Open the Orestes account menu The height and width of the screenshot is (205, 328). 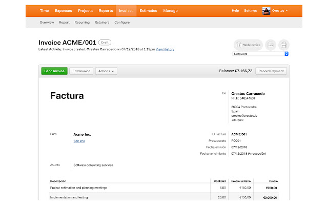click(279, 10)
